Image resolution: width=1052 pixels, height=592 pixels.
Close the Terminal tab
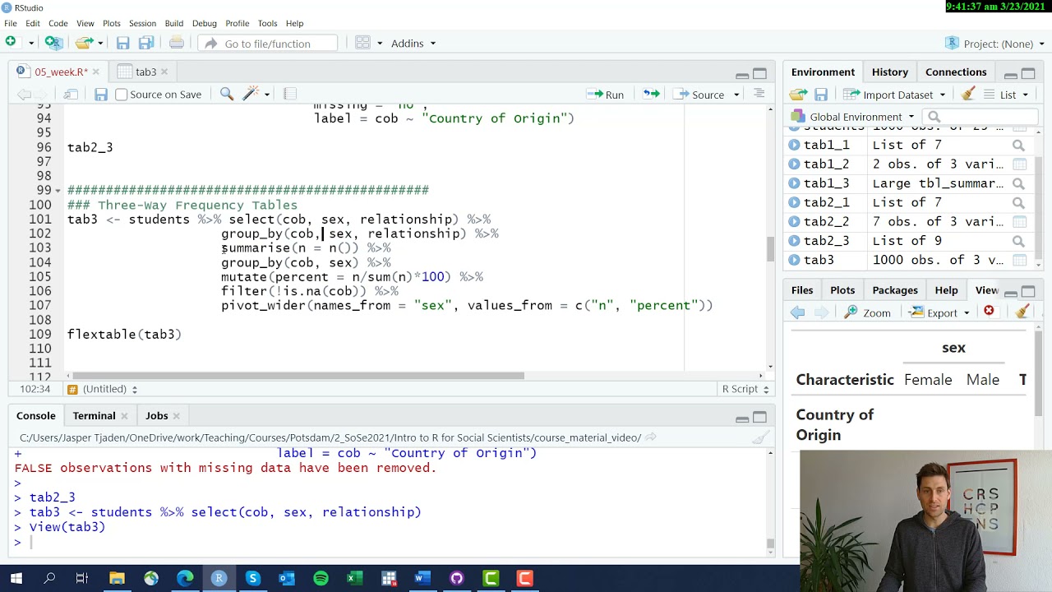[124, 416]
